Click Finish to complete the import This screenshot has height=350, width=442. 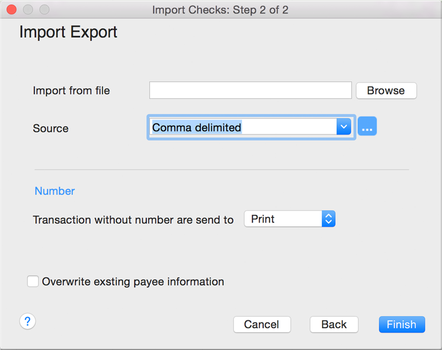click(x=402, y=324)
